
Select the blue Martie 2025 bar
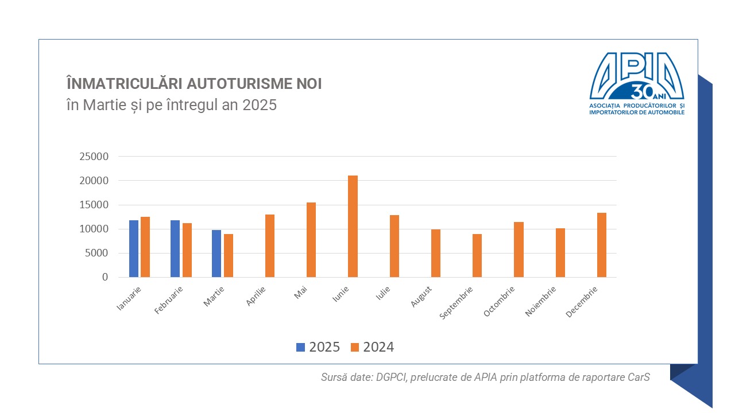point(216,254)
